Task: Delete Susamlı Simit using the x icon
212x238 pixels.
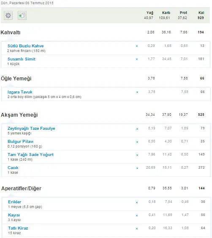Action: [137, 59]
